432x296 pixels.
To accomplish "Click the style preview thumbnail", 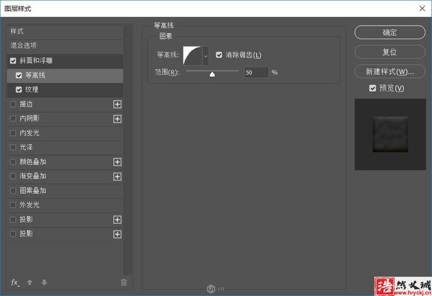I will coord(390,135).
